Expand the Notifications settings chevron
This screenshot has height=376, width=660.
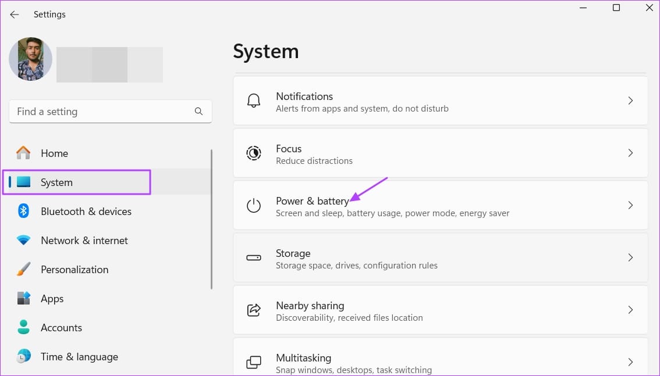point(630,100)
